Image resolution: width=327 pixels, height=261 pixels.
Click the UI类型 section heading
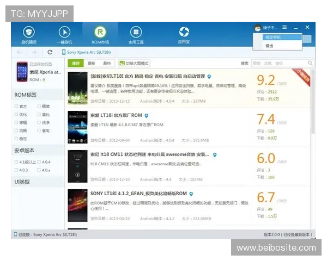(x=22, y=182)
